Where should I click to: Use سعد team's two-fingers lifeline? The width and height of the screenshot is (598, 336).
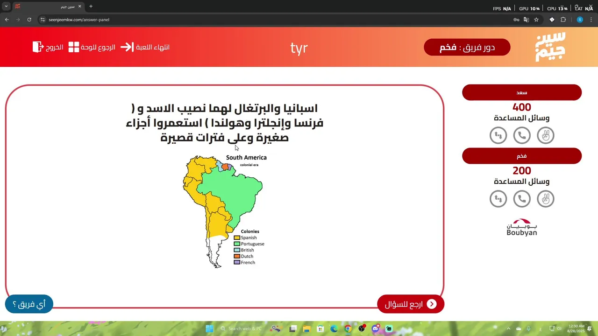545,135
